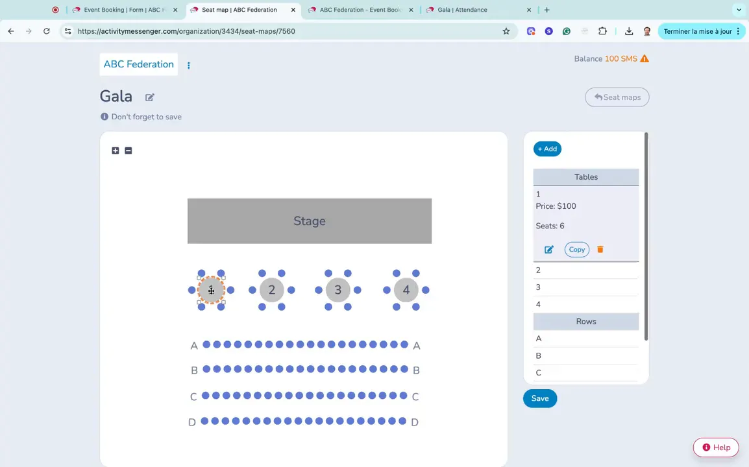Delete table 1 with the trash icon
749x467 pixels.
click(x=600, y=249)
